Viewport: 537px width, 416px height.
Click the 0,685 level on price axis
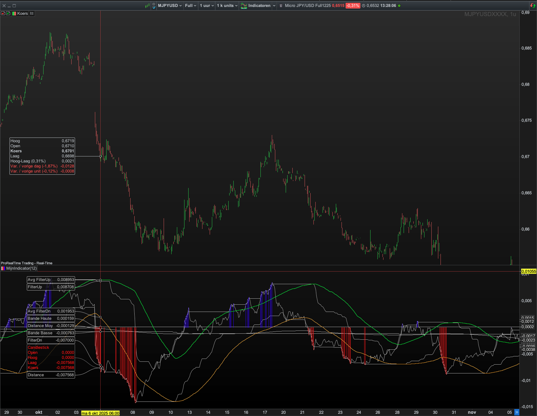point(527,48)
